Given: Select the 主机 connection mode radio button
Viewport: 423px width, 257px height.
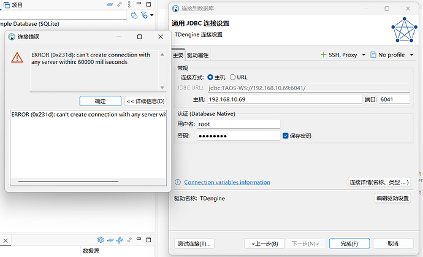Looking at the screenshot, I should tap(210, 77).
